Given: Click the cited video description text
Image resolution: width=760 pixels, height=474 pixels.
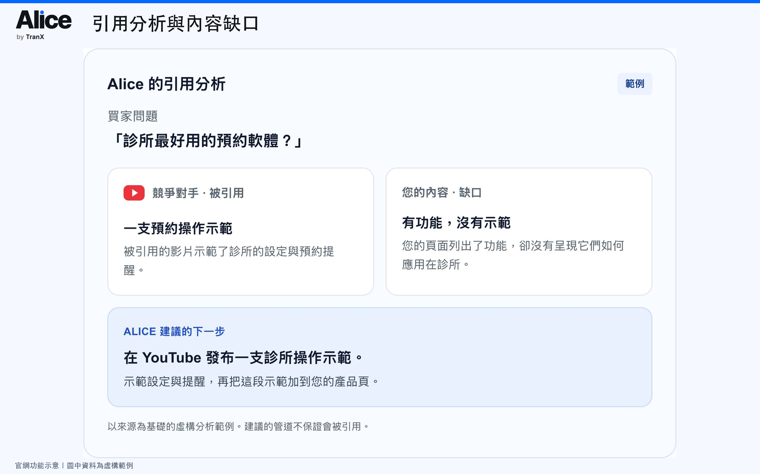Looking at the screenshot, I should [229, 261].
